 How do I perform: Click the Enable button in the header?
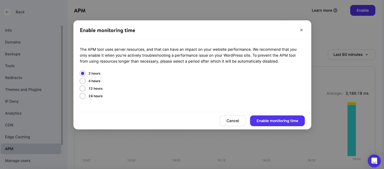(363, 10)
